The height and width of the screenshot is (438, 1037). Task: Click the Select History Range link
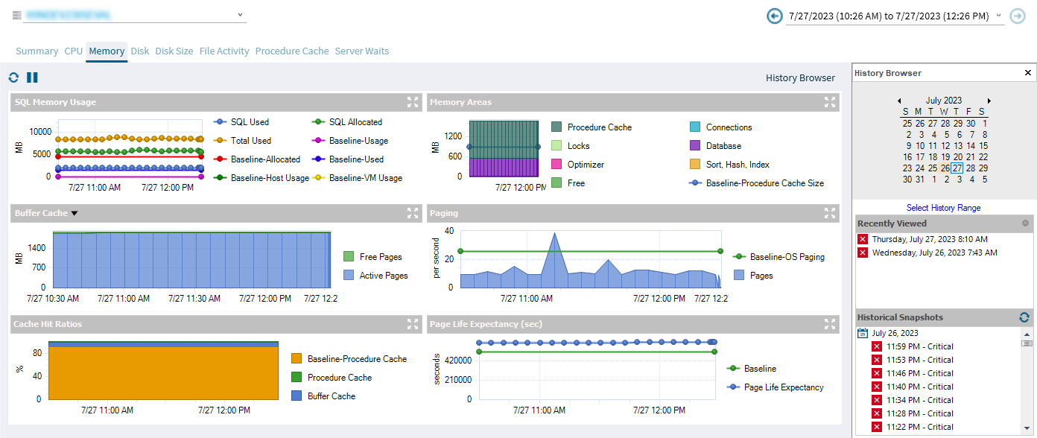[x=943, y=208]
